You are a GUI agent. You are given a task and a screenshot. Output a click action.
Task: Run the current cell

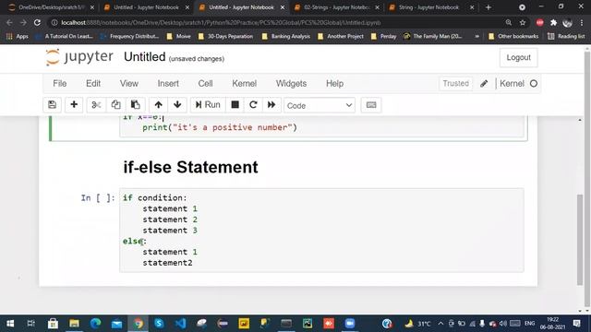208,105
